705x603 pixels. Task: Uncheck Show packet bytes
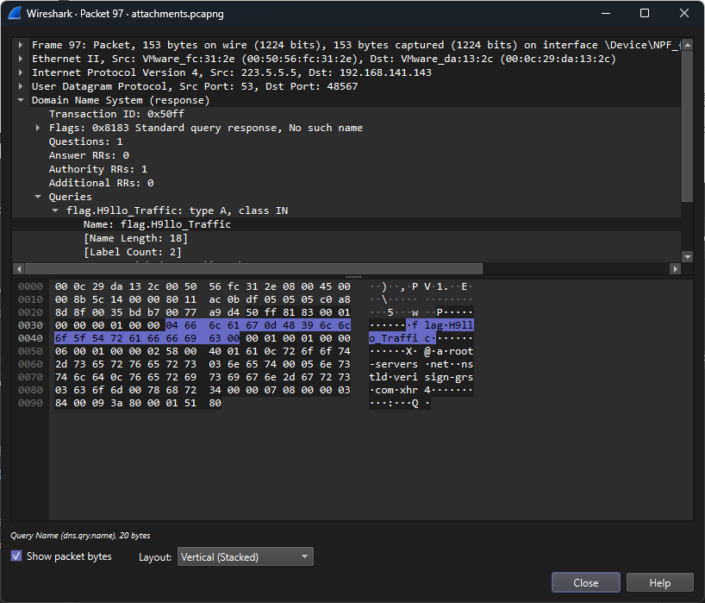click(x=16, y=556)
